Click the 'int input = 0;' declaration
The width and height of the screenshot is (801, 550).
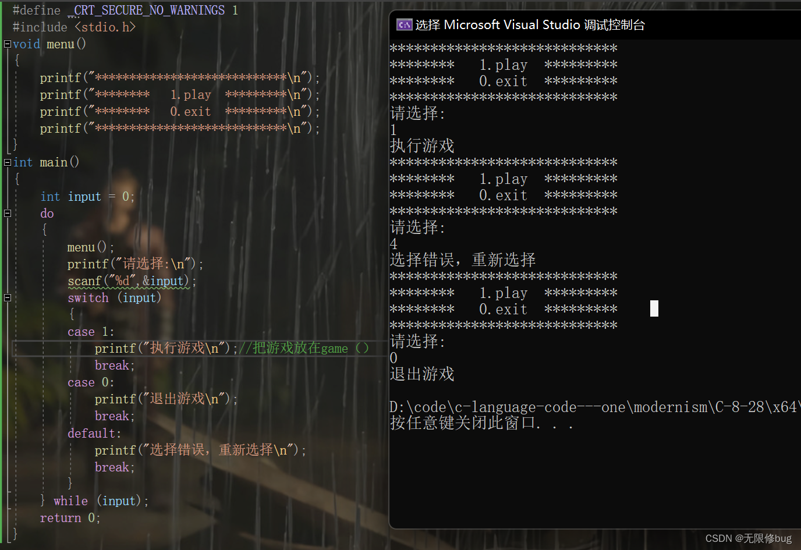coord(88,197)
